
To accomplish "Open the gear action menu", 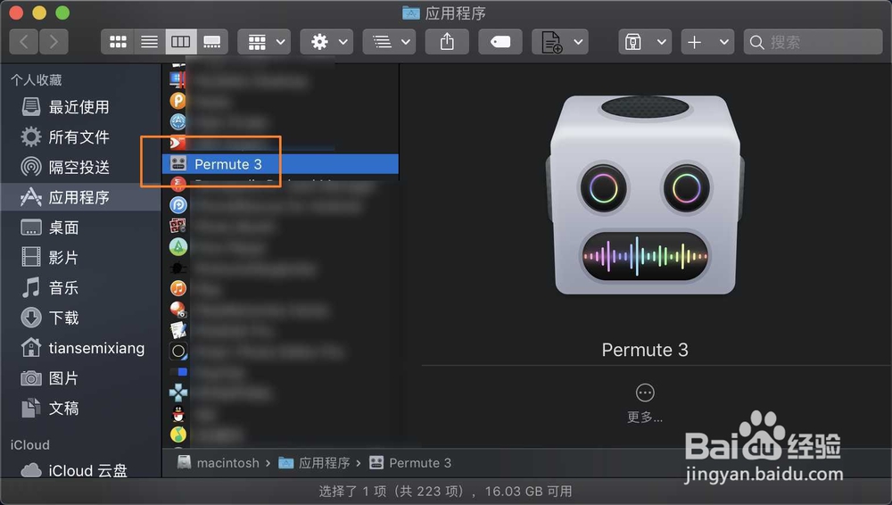I will pos(326,42).
